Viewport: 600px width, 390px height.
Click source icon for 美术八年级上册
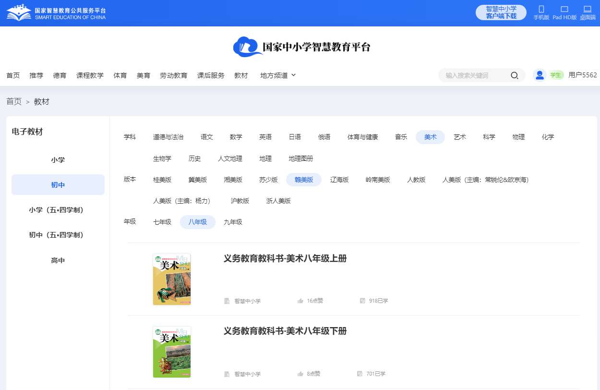pyautogui.click(x=227, y=301)
